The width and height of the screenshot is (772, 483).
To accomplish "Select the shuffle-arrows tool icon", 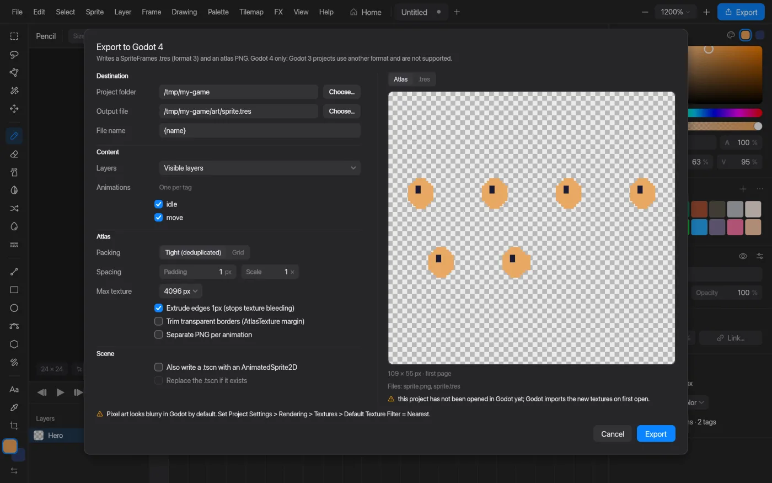I will click(x=14, y=208).
